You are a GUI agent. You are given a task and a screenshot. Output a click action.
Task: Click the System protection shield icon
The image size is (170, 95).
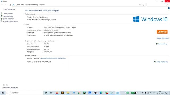coord(2,19)
